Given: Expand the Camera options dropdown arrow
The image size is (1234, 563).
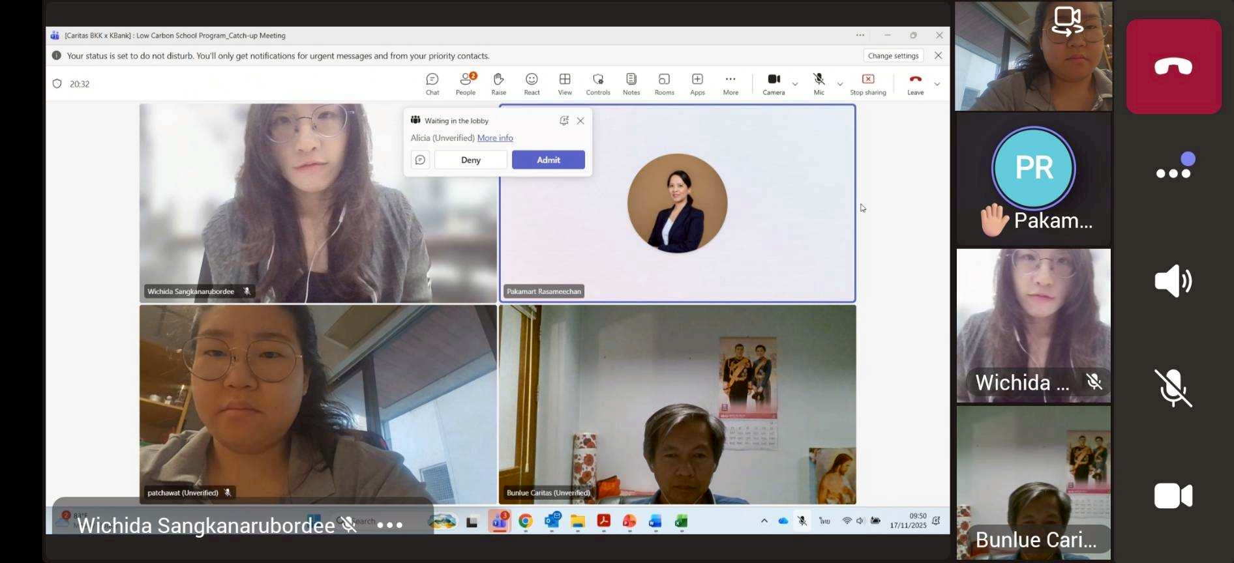Looking at the screenshot, I should [x=795, y=84].
